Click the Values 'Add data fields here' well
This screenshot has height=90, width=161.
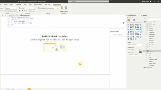134,45
